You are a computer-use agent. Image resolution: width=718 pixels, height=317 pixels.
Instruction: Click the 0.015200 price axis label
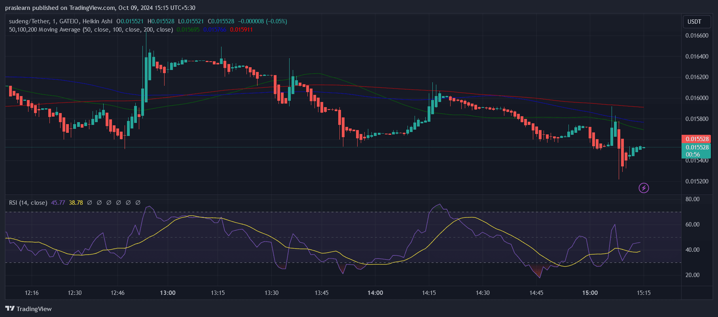tap(697, 181)
